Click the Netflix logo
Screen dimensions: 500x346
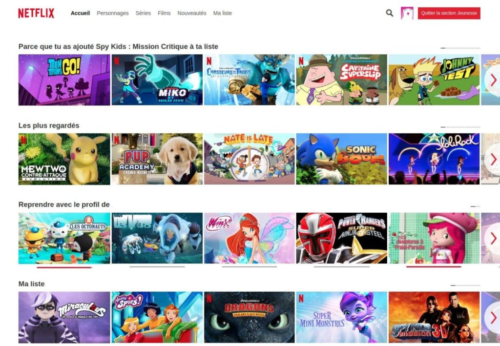coord(36,13)
